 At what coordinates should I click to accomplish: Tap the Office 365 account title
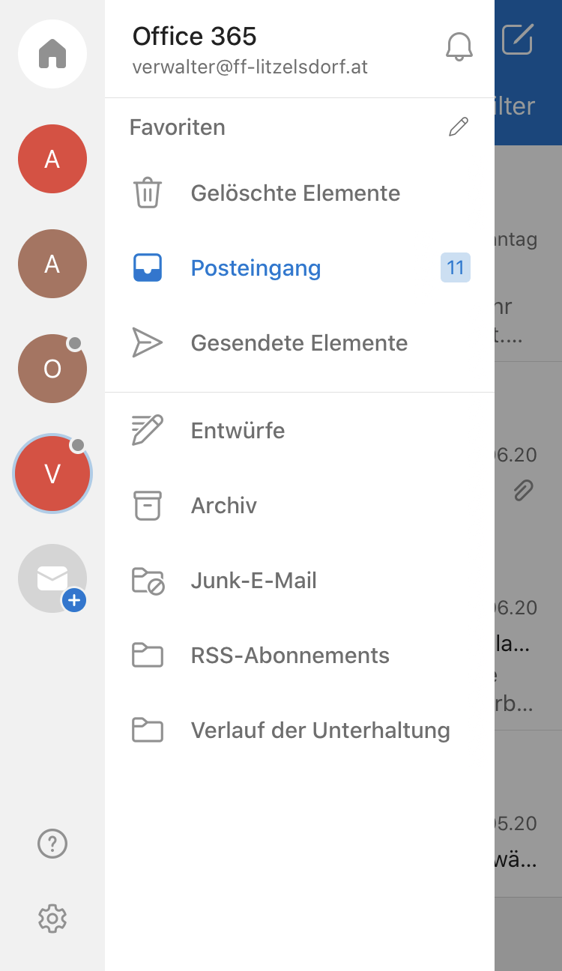195,36
